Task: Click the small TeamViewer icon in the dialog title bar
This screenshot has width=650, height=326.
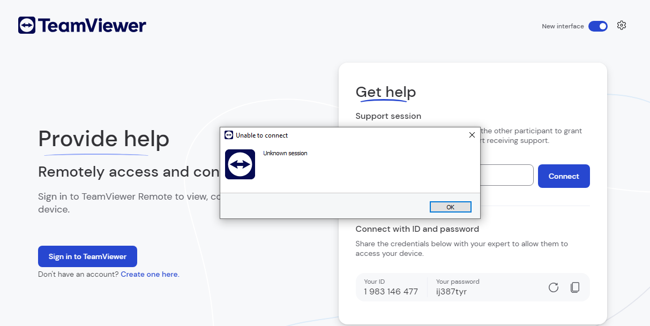Action: tap(229, 135)
